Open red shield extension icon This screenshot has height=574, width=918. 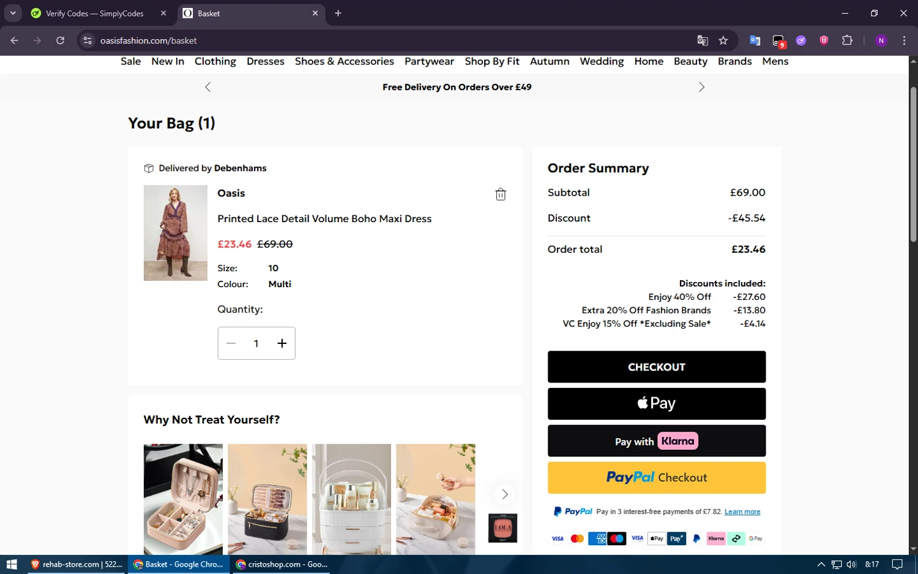[824, 40]
